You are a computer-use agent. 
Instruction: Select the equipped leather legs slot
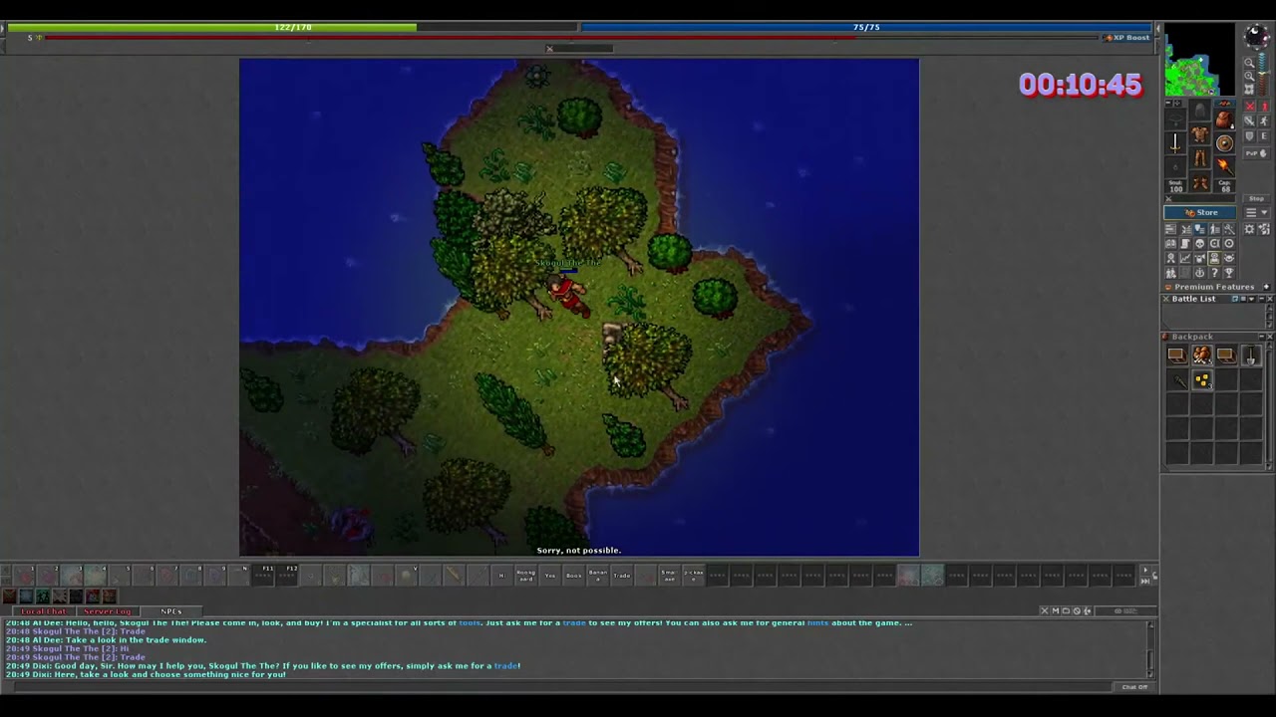pyautogui.click(x=1199, y=158)
